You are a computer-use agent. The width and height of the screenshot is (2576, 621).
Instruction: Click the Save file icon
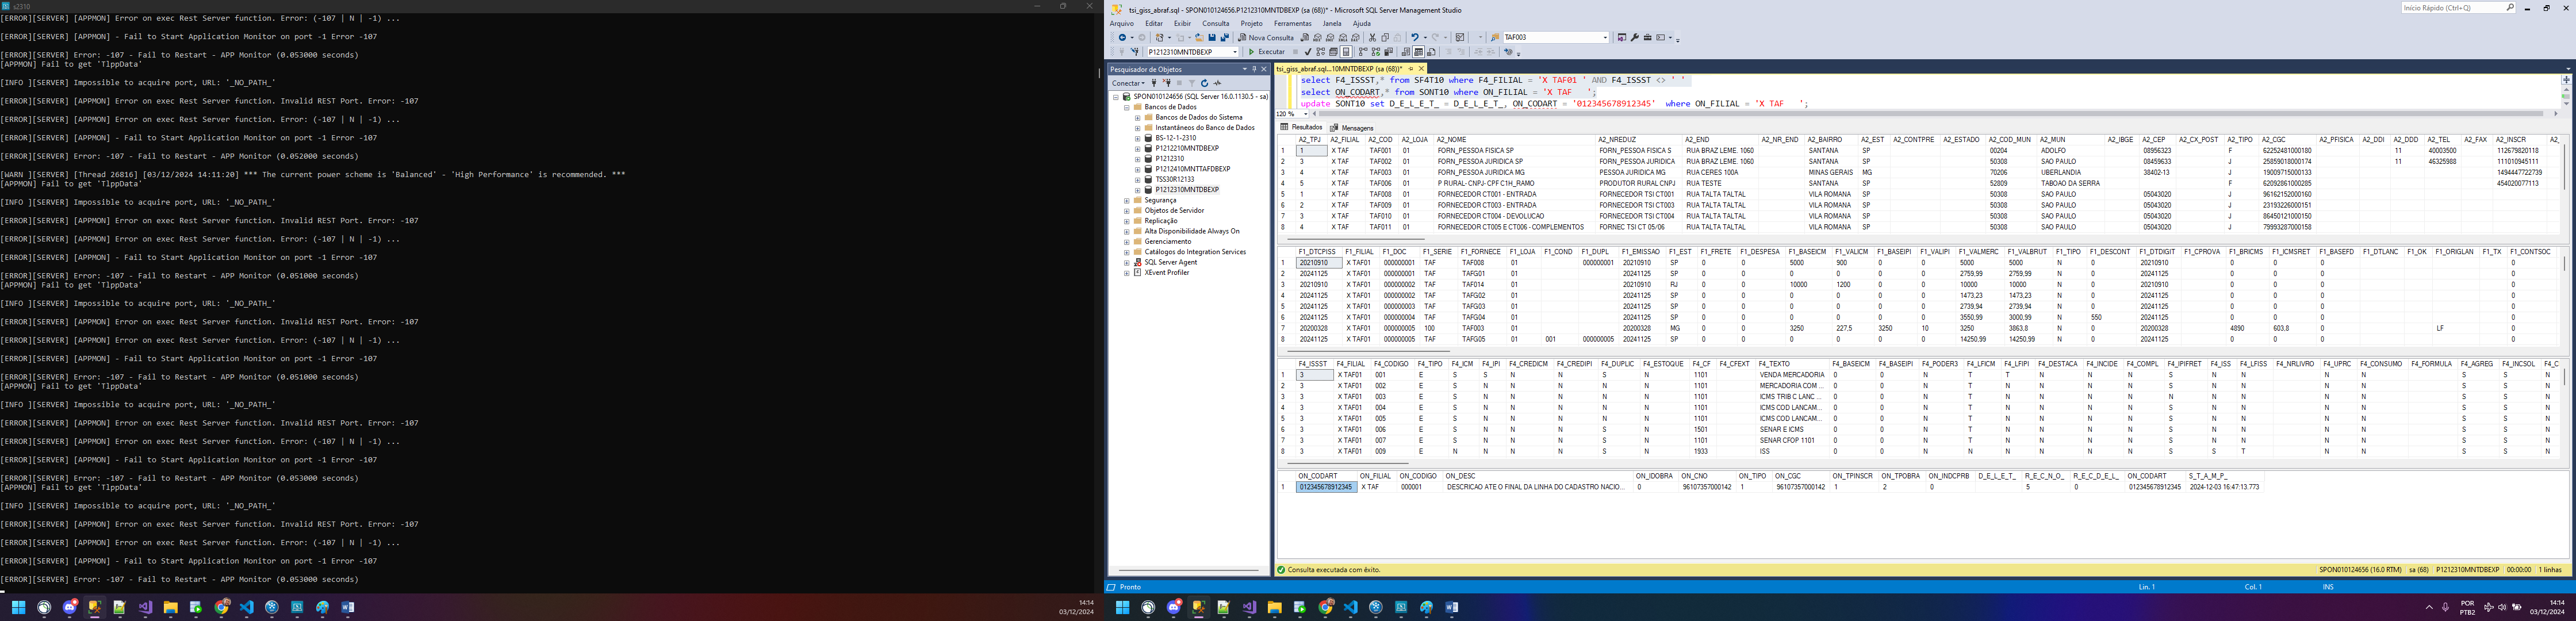click(1212, 38)
